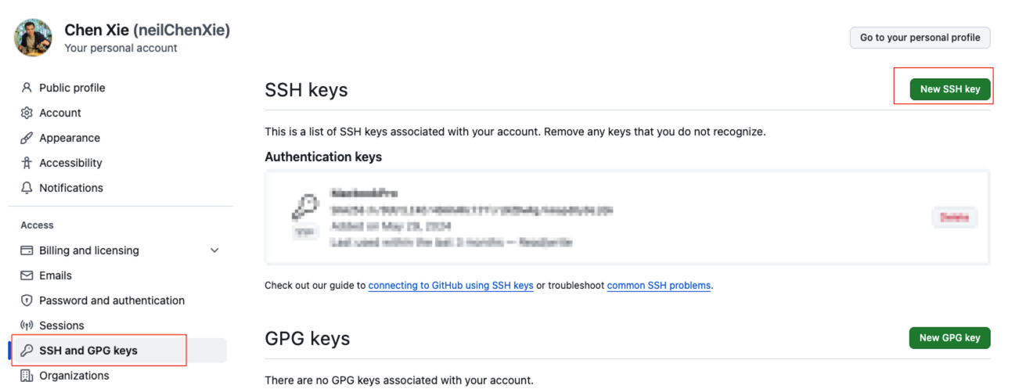1019x389 pixels.
Task: Click the Organizations building icon
Action: click(x=27, y=376)
